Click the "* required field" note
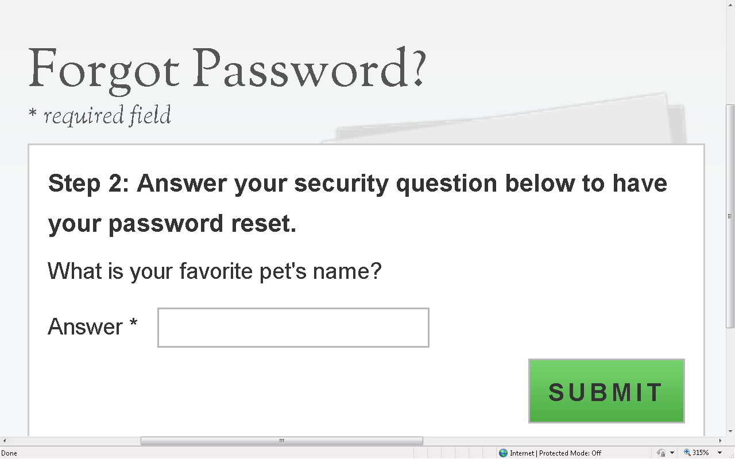The image size is (735, 459). pos(100,115)
